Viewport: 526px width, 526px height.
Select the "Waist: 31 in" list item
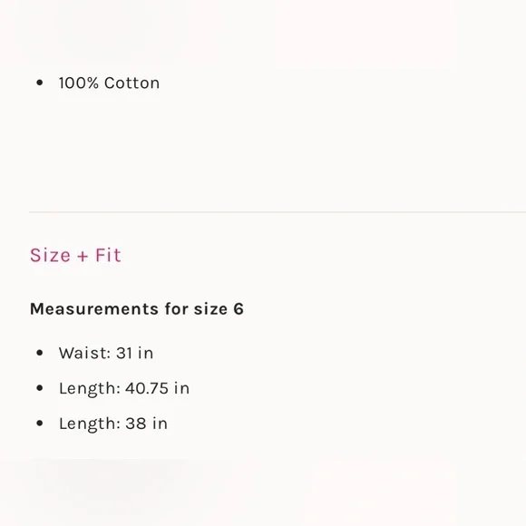coord(106,353)
